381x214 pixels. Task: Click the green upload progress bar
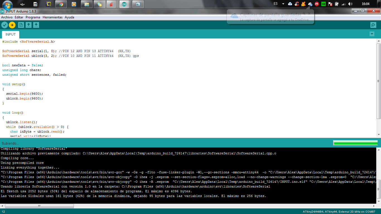click(x=355, y=143)
